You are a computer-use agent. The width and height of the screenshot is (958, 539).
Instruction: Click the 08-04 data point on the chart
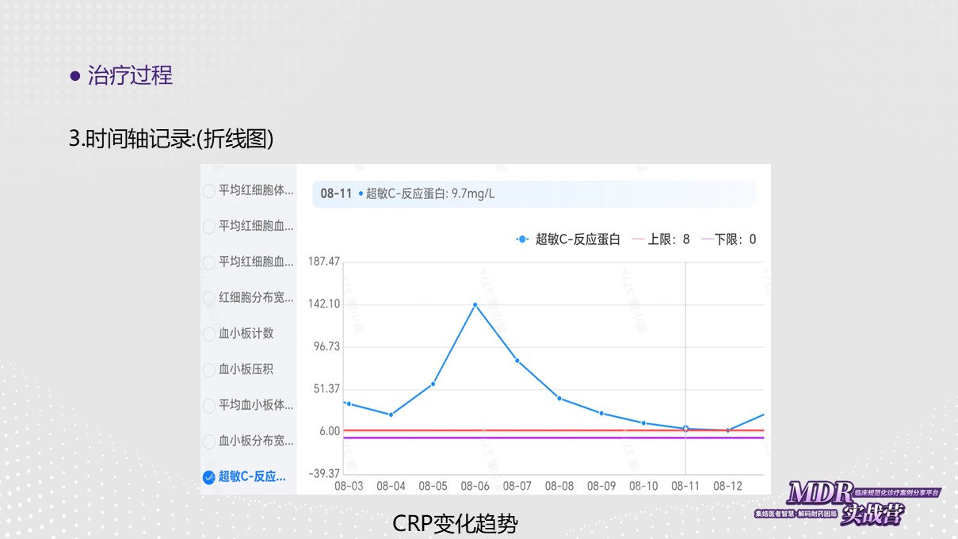point(391,415)
